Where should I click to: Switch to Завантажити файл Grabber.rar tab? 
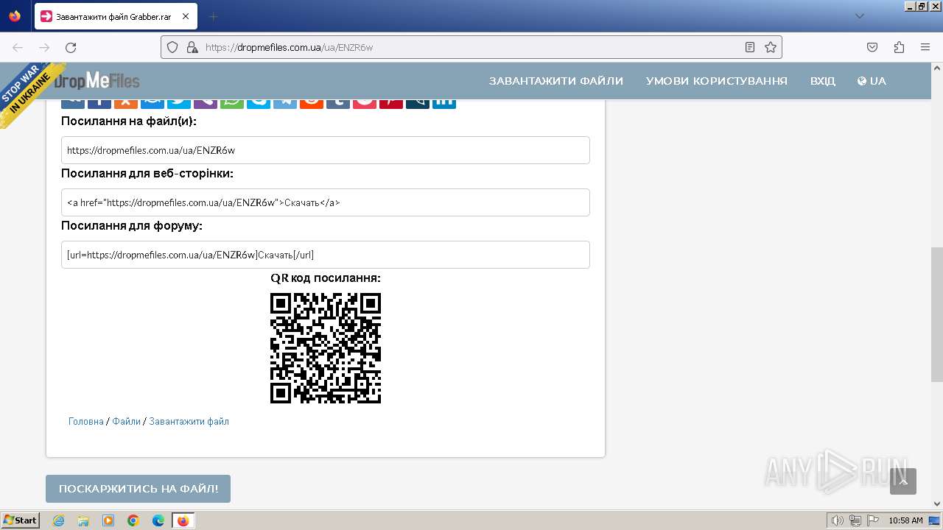116,16
